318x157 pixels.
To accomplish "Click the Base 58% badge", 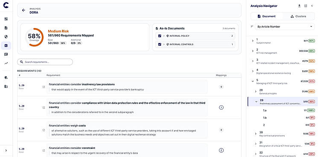I will click(63, 43).
